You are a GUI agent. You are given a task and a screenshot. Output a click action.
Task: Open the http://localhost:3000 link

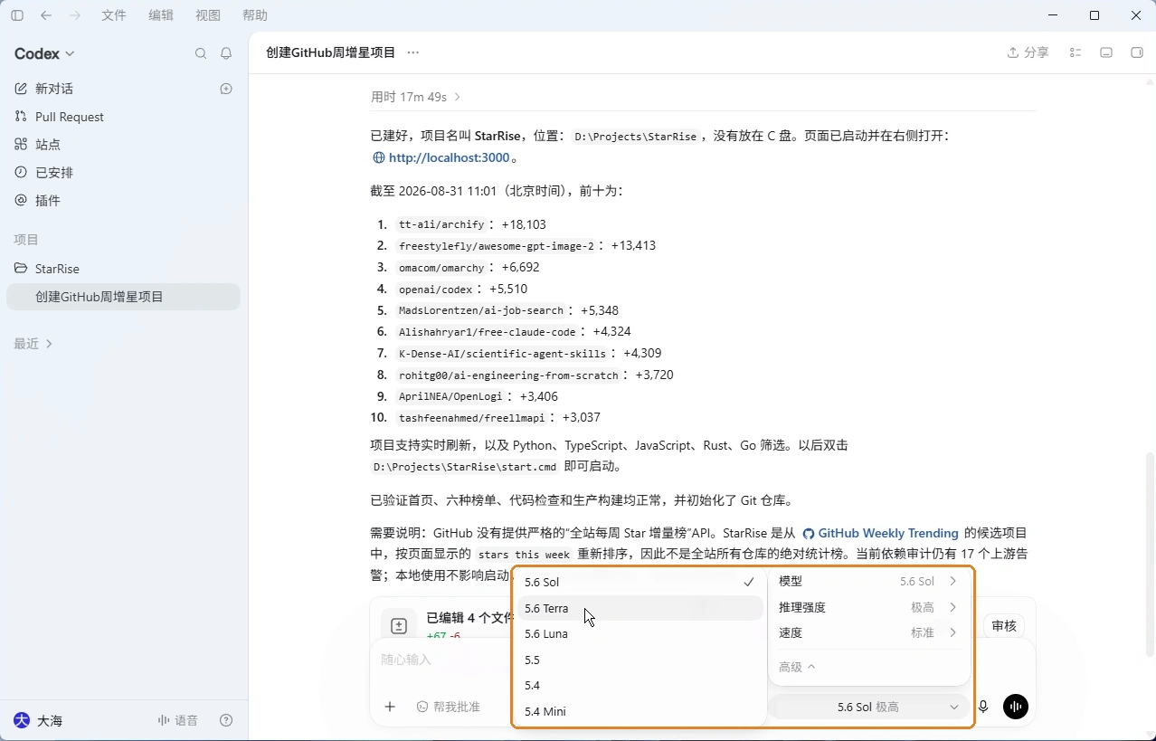(449, 157)
